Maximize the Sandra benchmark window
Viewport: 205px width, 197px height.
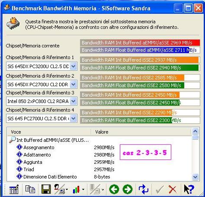(x=188, y=8)
